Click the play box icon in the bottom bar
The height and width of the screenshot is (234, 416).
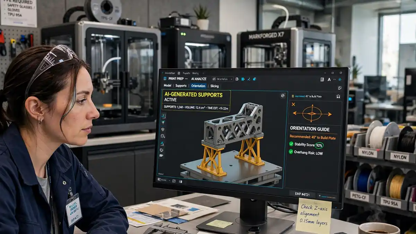tap(174, 181)
